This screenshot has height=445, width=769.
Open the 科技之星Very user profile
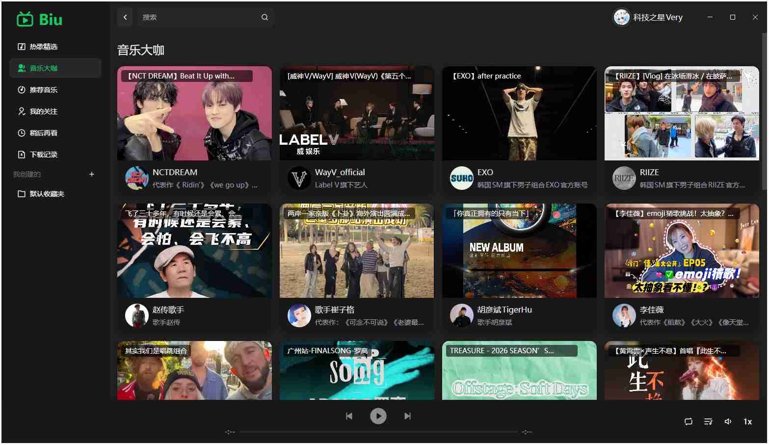pos(648,17)
